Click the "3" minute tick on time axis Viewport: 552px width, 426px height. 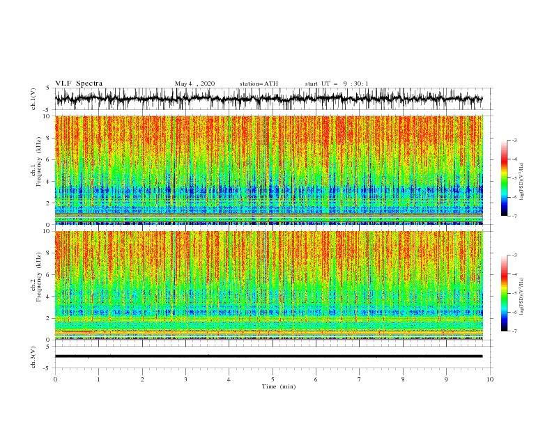tap(185, 379)
